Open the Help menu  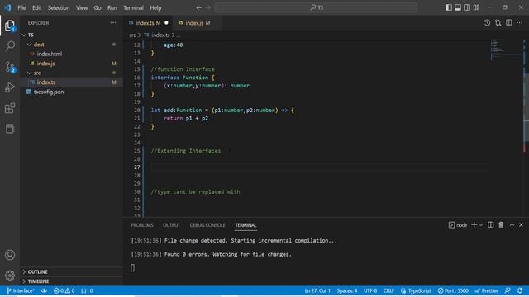pyautogui.click(x=155, y=7)
